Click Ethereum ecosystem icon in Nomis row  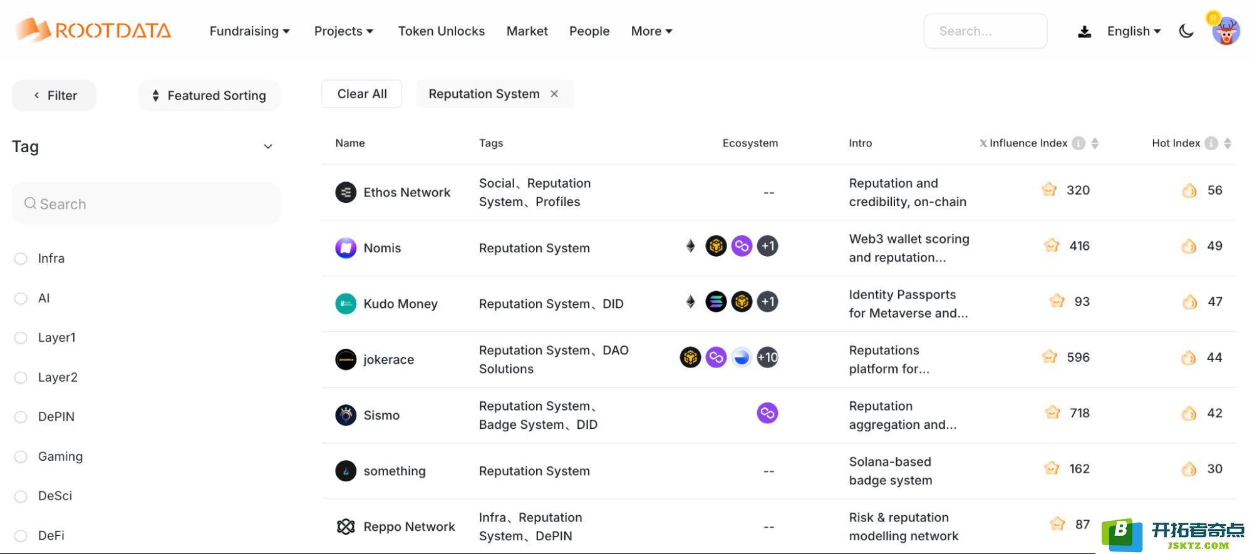click(690, 246)
